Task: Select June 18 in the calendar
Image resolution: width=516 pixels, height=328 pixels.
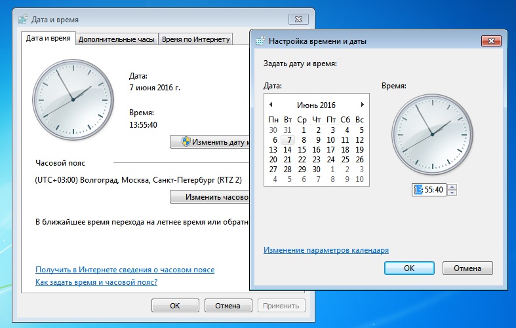Action: pyautogui.click(x=345, y=150)
